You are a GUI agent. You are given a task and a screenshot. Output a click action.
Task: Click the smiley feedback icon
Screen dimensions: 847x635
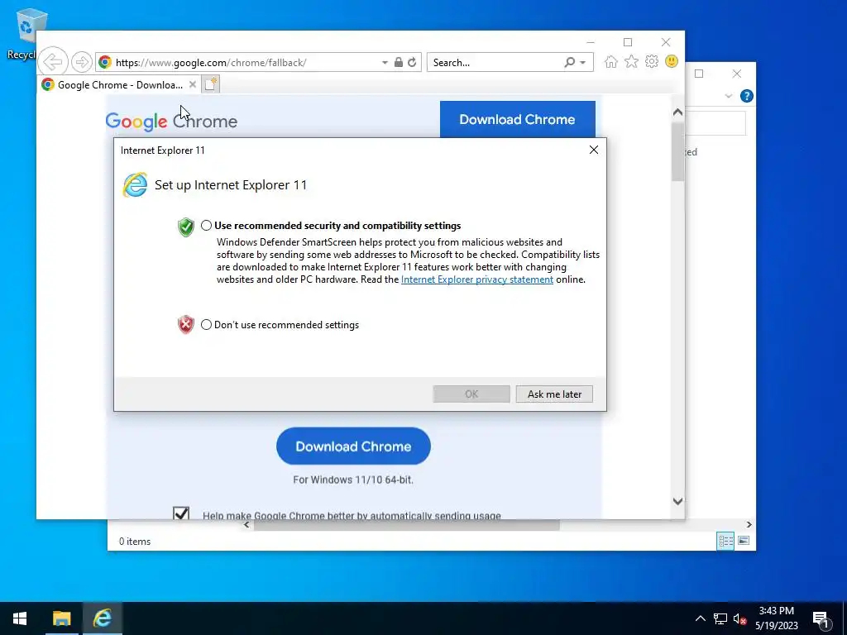point(672,61)
